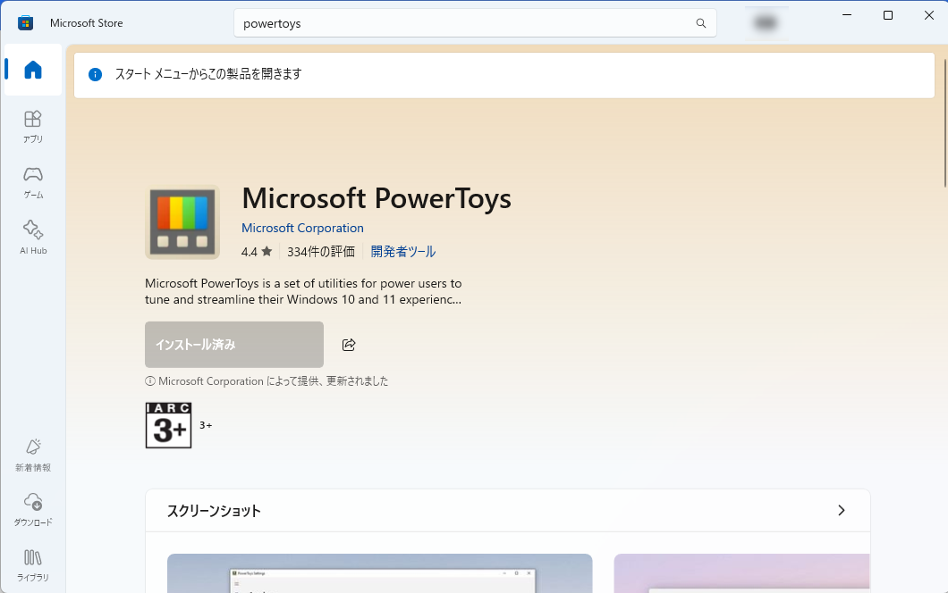Click the search magnifier icon
Screen dimensions: 948x593
[x=701, y=23]
